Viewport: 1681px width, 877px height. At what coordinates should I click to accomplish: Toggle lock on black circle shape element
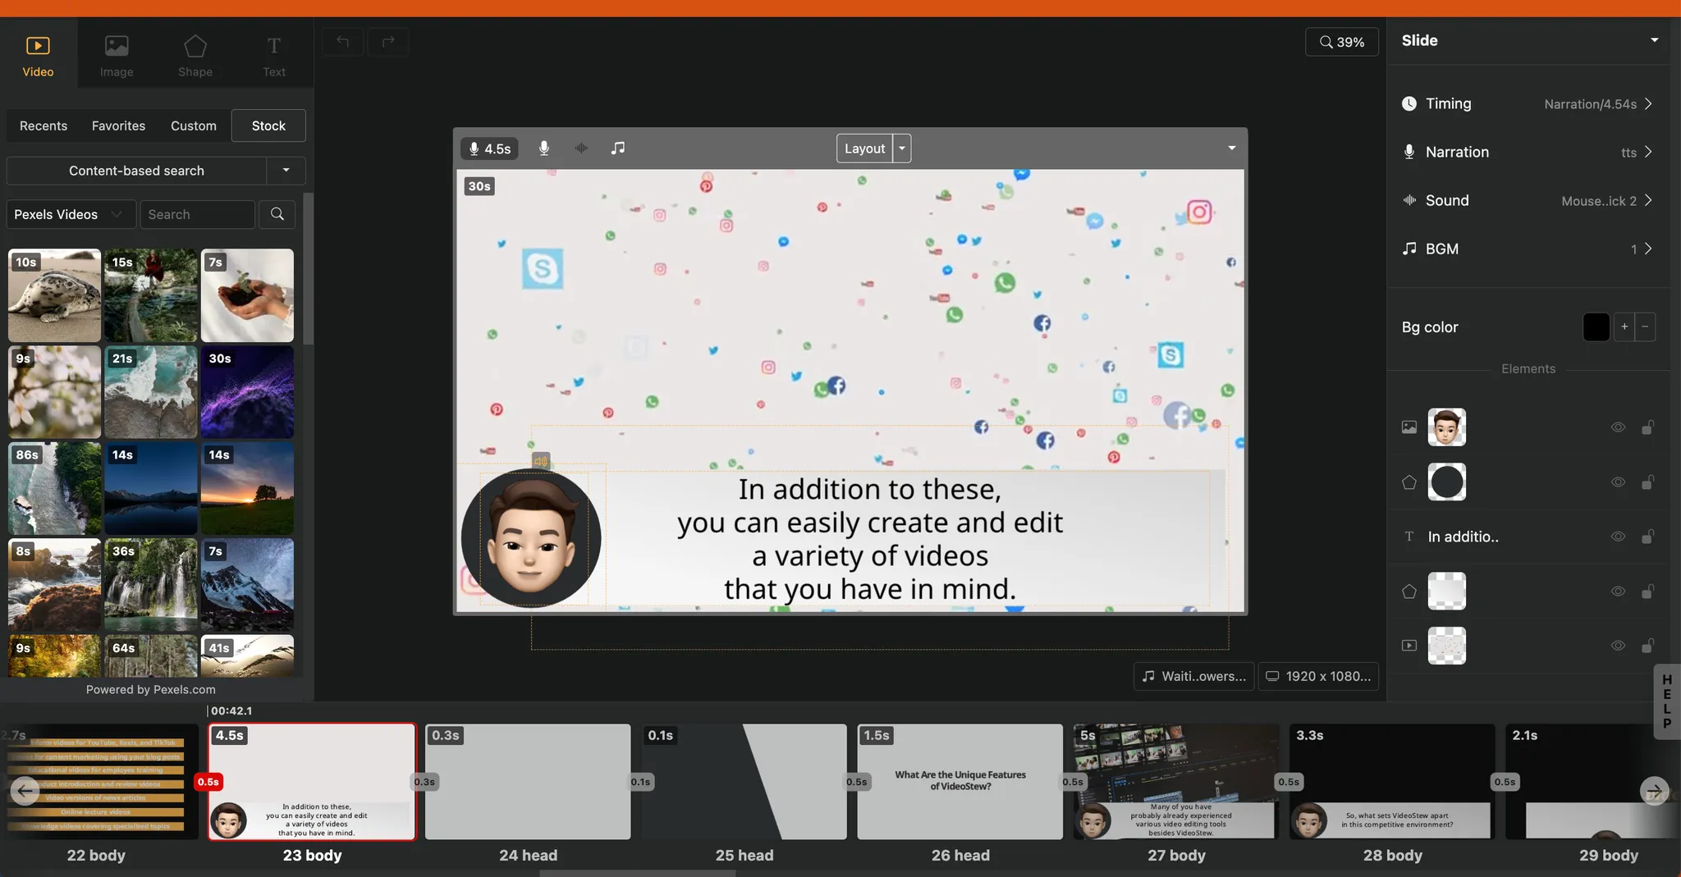[x=1647, y=482]
